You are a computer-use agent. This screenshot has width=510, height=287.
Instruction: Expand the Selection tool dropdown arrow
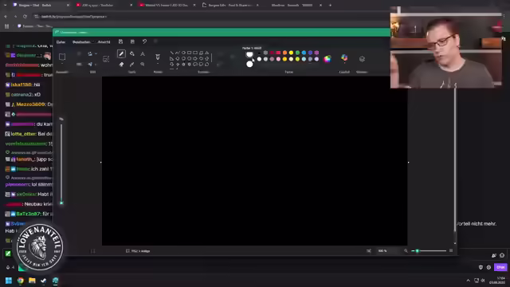point(62,64)
